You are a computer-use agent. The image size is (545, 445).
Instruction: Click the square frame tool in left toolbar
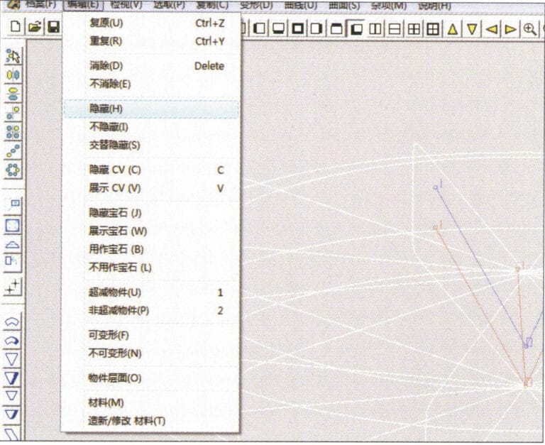[13, 226]
